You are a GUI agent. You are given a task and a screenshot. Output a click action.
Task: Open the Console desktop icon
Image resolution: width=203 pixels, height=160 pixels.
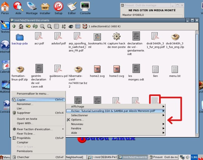coord(85,8)
